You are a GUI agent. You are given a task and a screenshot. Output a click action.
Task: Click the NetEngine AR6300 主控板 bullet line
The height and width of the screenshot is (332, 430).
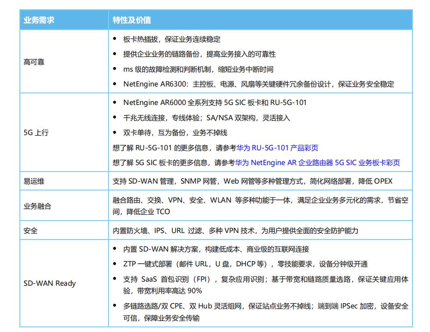click(x=259, y=84)
